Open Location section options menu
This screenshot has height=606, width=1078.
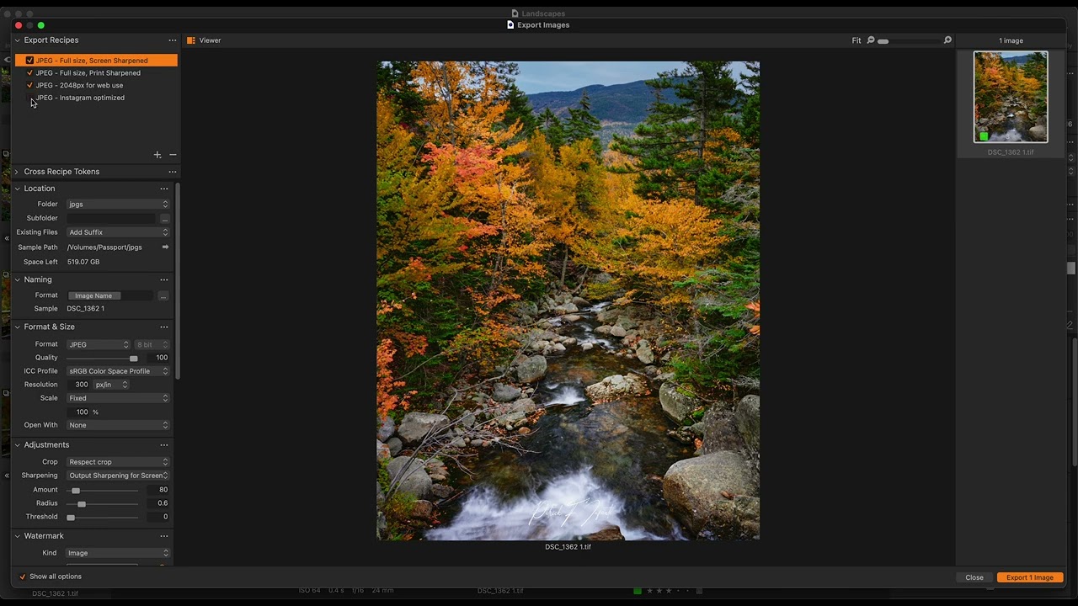pos(164,189)
